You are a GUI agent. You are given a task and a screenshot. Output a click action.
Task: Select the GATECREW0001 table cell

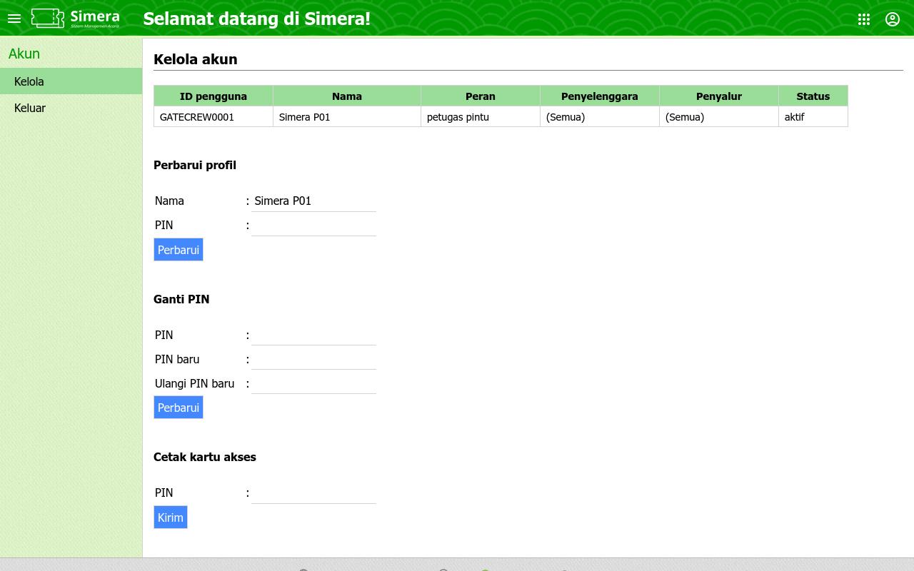(197, 117)
